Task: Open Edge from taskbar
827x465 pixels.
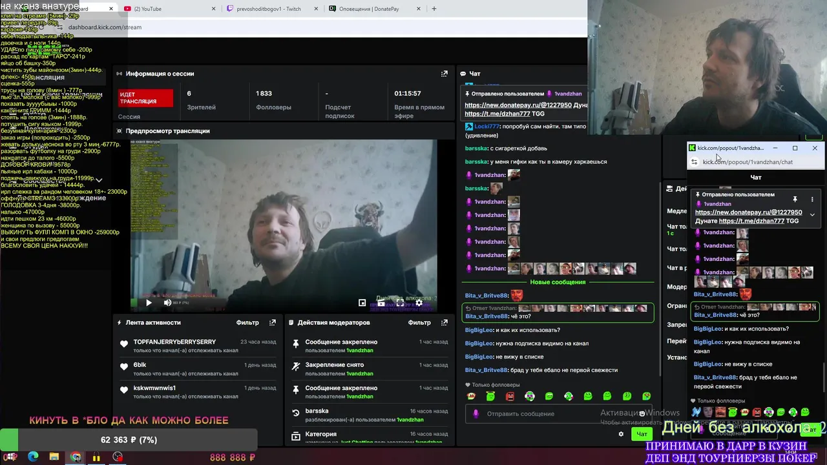Action: (x=33, y=457)
